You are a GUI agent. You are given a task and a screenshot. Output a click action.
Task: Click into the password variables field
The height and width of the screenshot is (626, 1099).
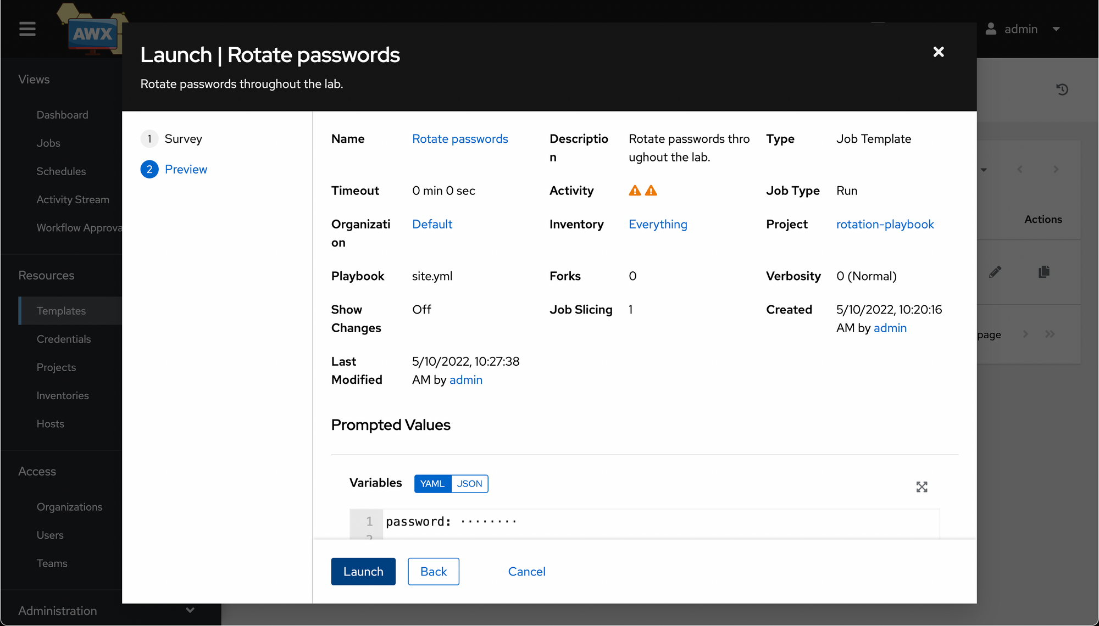pos(661,522)
